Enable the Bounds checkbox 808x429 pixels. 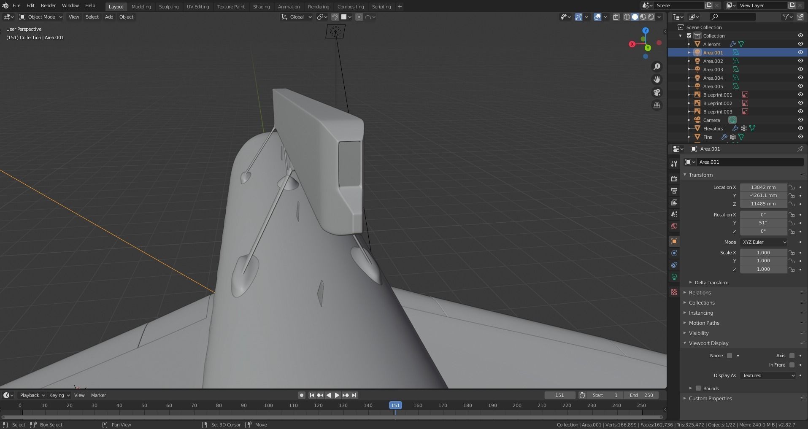tap(698, 388)
